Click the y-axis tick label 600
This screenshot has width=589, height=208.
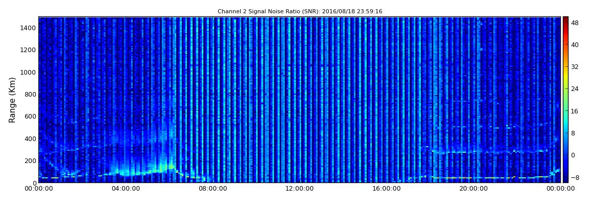(x=30, y=116)
